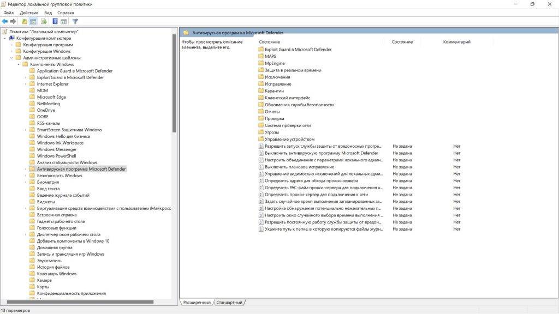Click the policy icon for 'Выключить антивирусную программу Microsoft Defender'

tap(260, 153)
